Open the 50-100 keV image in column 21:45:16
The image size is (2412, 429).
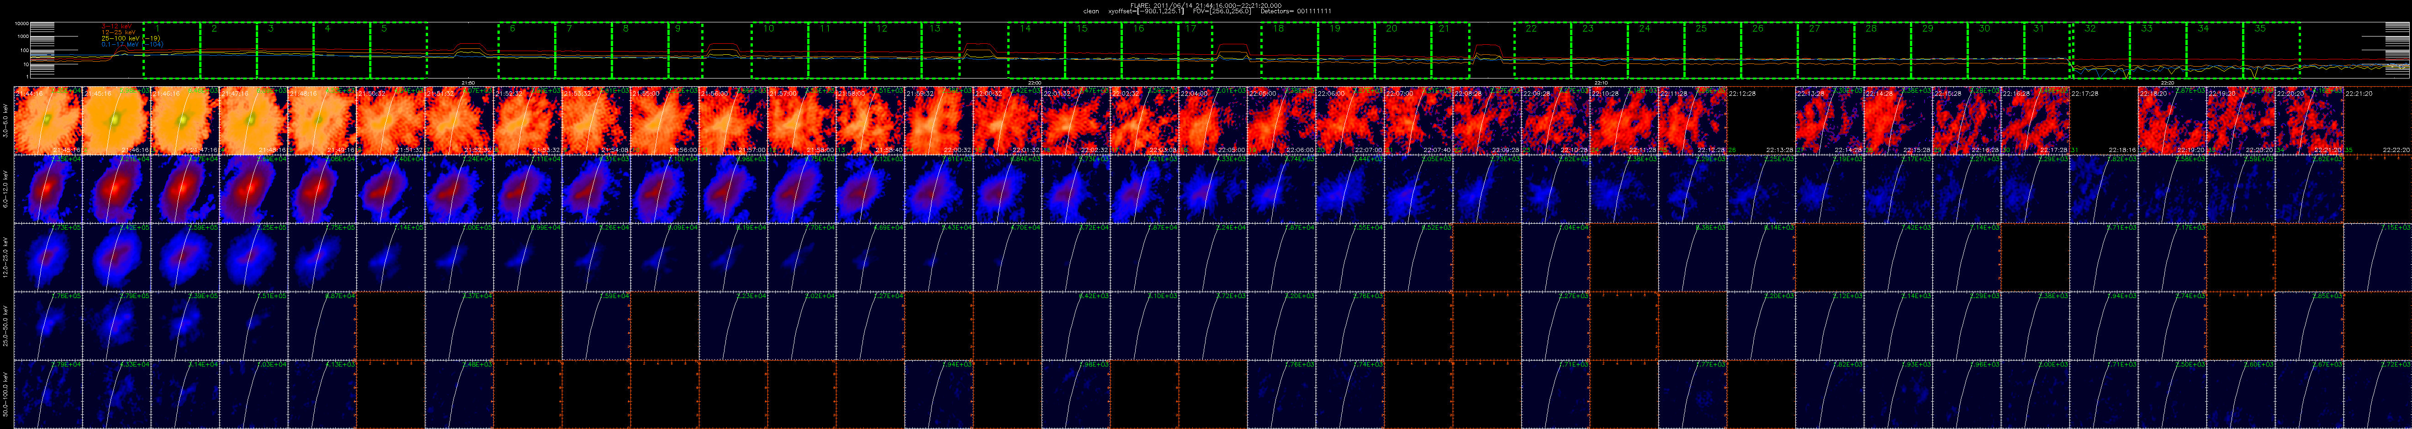[116, 393]
